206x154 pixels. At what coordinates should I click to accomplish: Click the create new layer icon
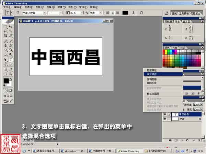coord(193,140)
